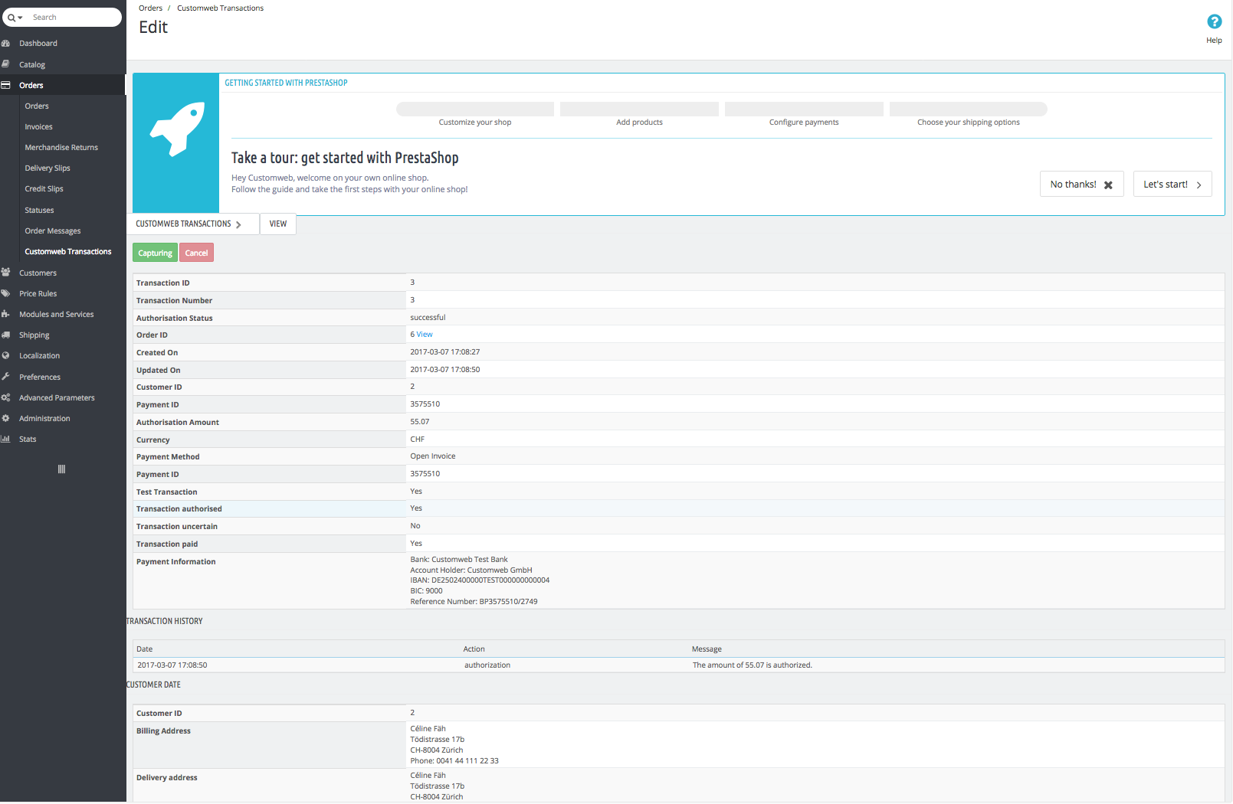This screenshot has width=1233, height=804.
Task: Open the search type dropdown arrow
Action: tap(20, 18)
